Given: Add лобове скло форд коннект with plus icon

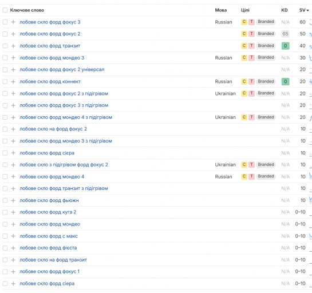Looking at the screenshot, I should (13, 82).
